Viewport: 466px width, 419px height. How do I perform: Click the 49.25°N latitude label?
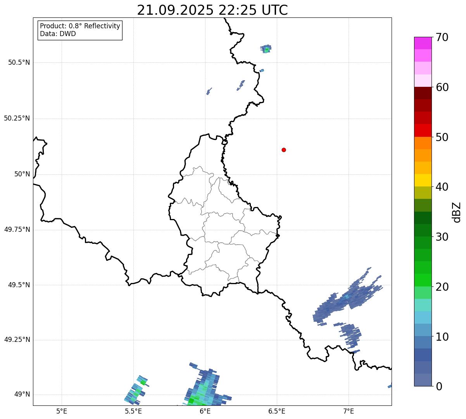pyautogui.click(x=17, y=340)
